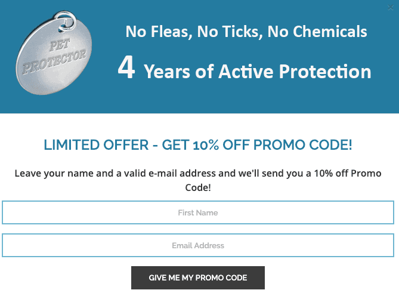Click the No Fleas, No Ticks headline
The image size is (399, 293).
[246, 32]
